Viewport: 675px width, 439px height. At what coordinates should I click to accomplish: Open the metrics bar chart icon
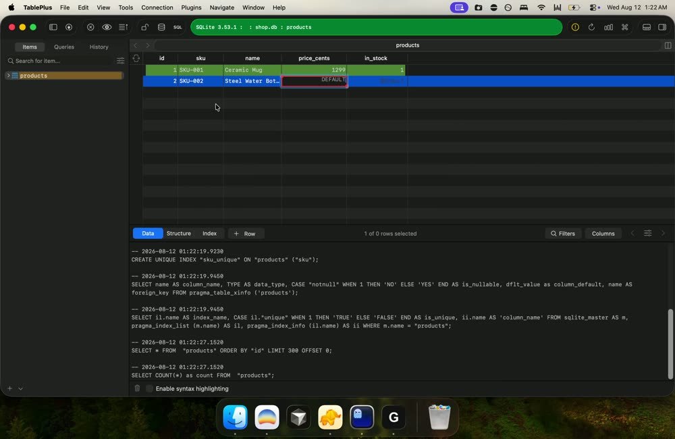pos(608,27)
